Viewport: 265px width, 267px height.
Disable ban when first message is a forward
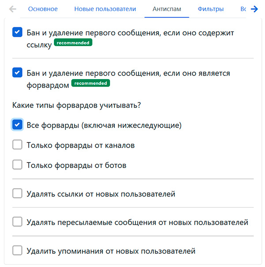[17, 72]
